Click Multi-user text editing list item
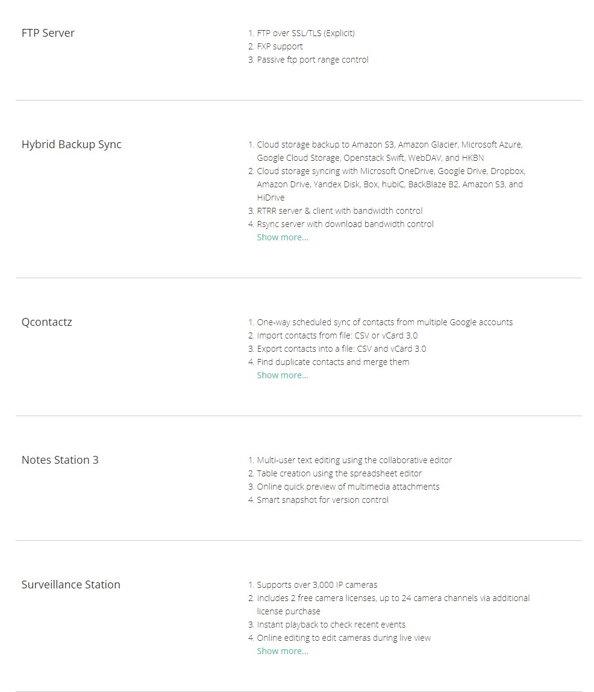Image resolution: width=594 pixels, height=692 pixels. tap(354, 460)
